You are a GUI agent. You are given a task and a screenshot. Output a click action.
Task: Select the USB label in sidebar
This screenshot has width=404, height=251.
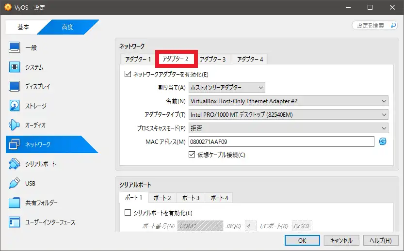tap(30, 184)
